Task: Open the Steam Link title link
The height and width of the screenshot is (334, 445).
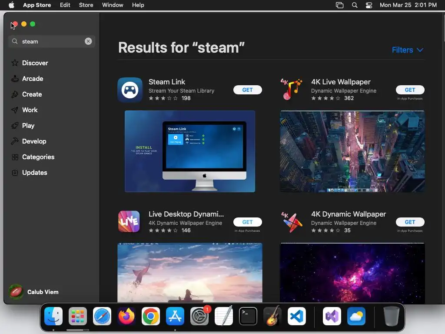Action: click(x=167, y=82)
